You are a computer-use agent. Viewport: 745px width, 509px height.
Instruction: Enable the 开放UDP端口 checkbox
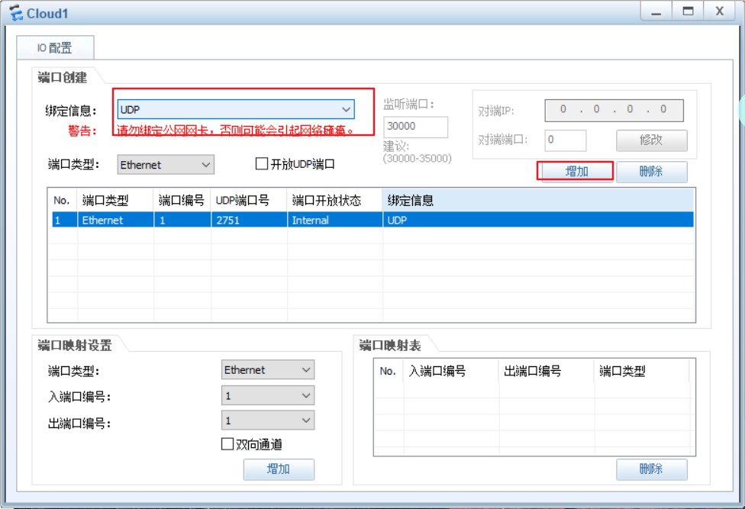pos(262,164)
